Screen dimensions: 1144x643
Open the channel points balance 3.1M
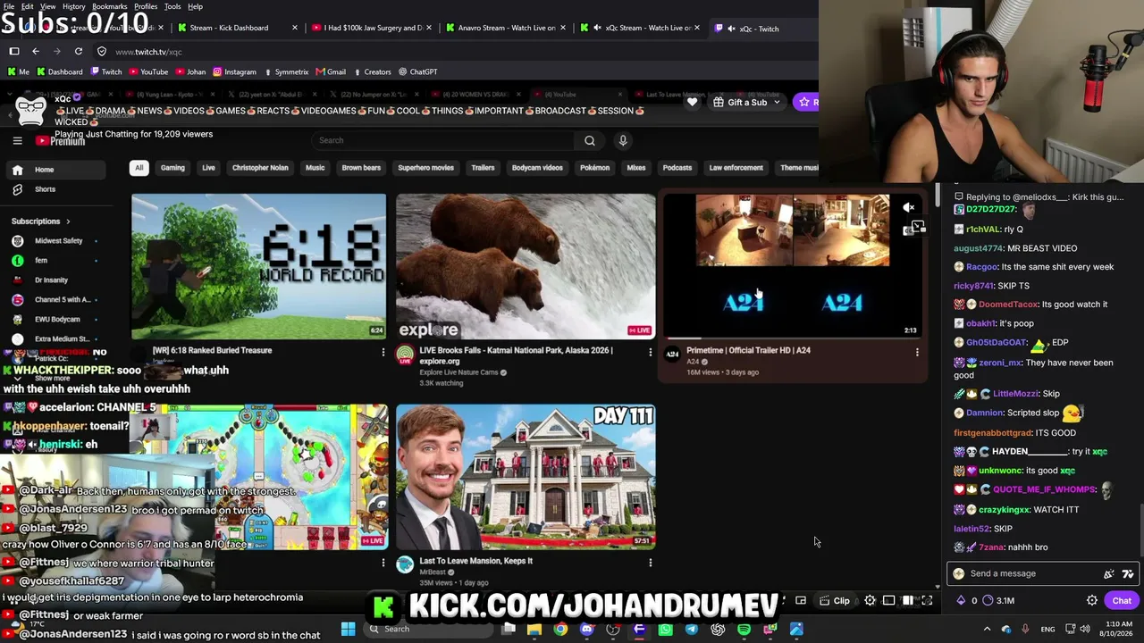997,601
